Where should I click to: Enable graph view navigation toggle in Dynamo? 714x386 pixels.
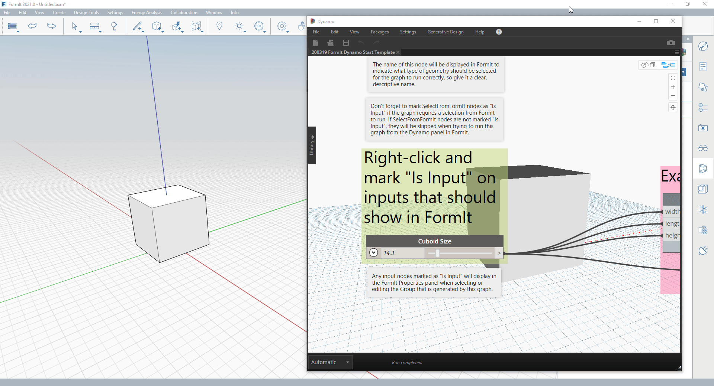point(668,65)
